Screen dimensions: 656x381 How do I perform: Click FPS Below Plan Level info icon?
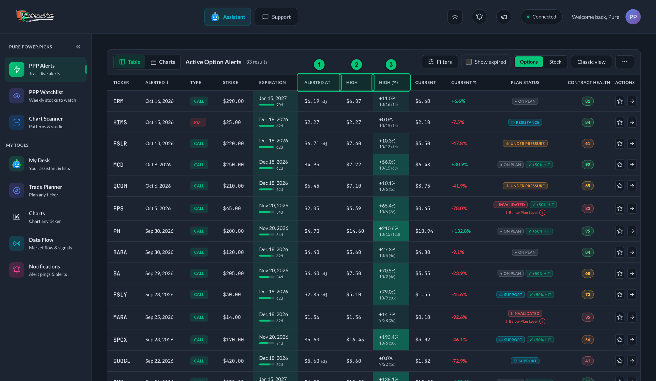tap(542, 213)
